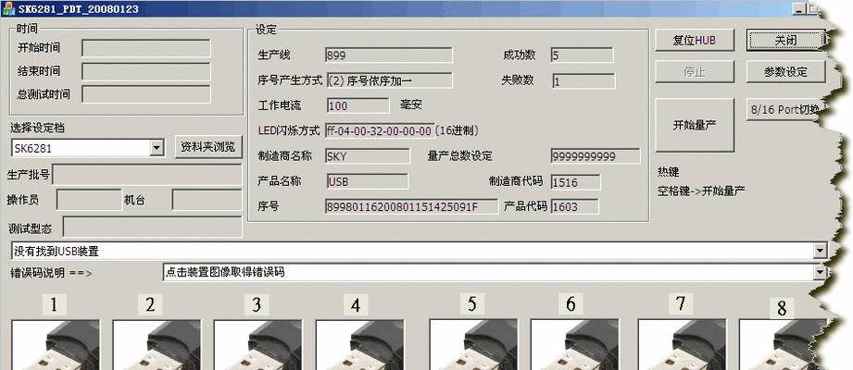Viewport: 853px width, 370px height.
Task: Click the LED闪烁方式 hex value field
Action: point(380,131)
